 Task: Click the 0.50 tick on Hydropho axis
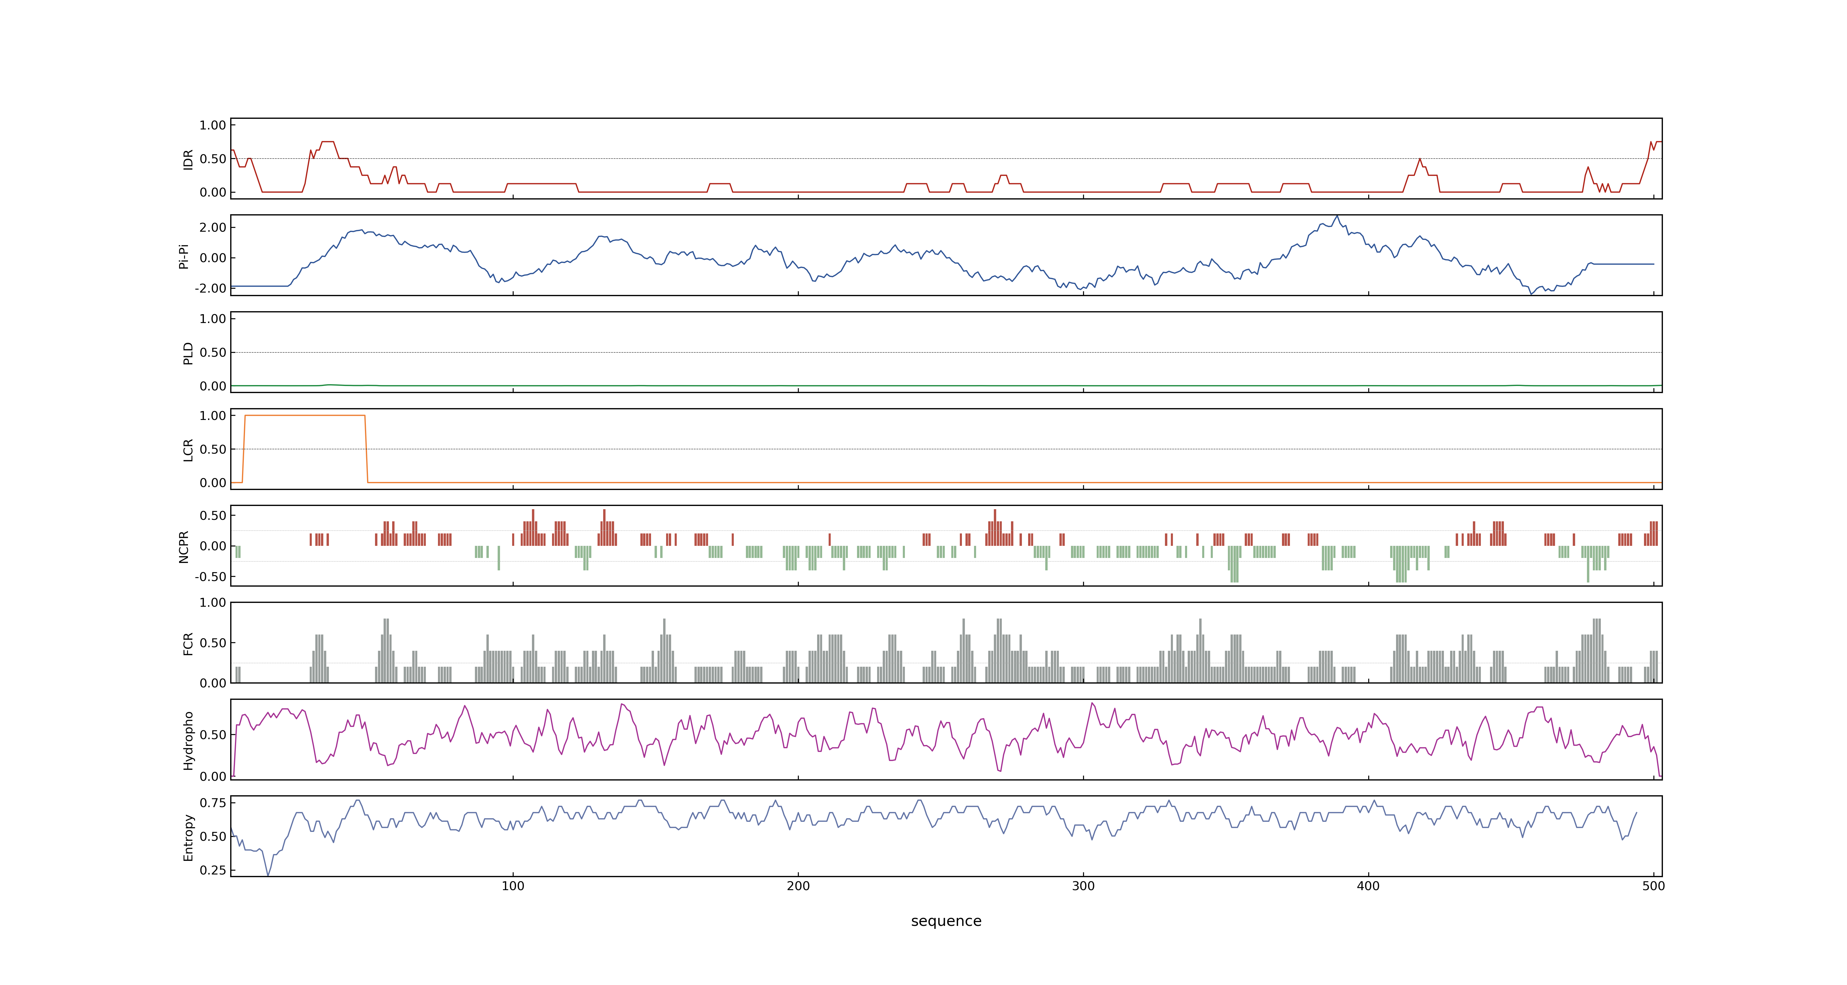[x=213, y=735]
